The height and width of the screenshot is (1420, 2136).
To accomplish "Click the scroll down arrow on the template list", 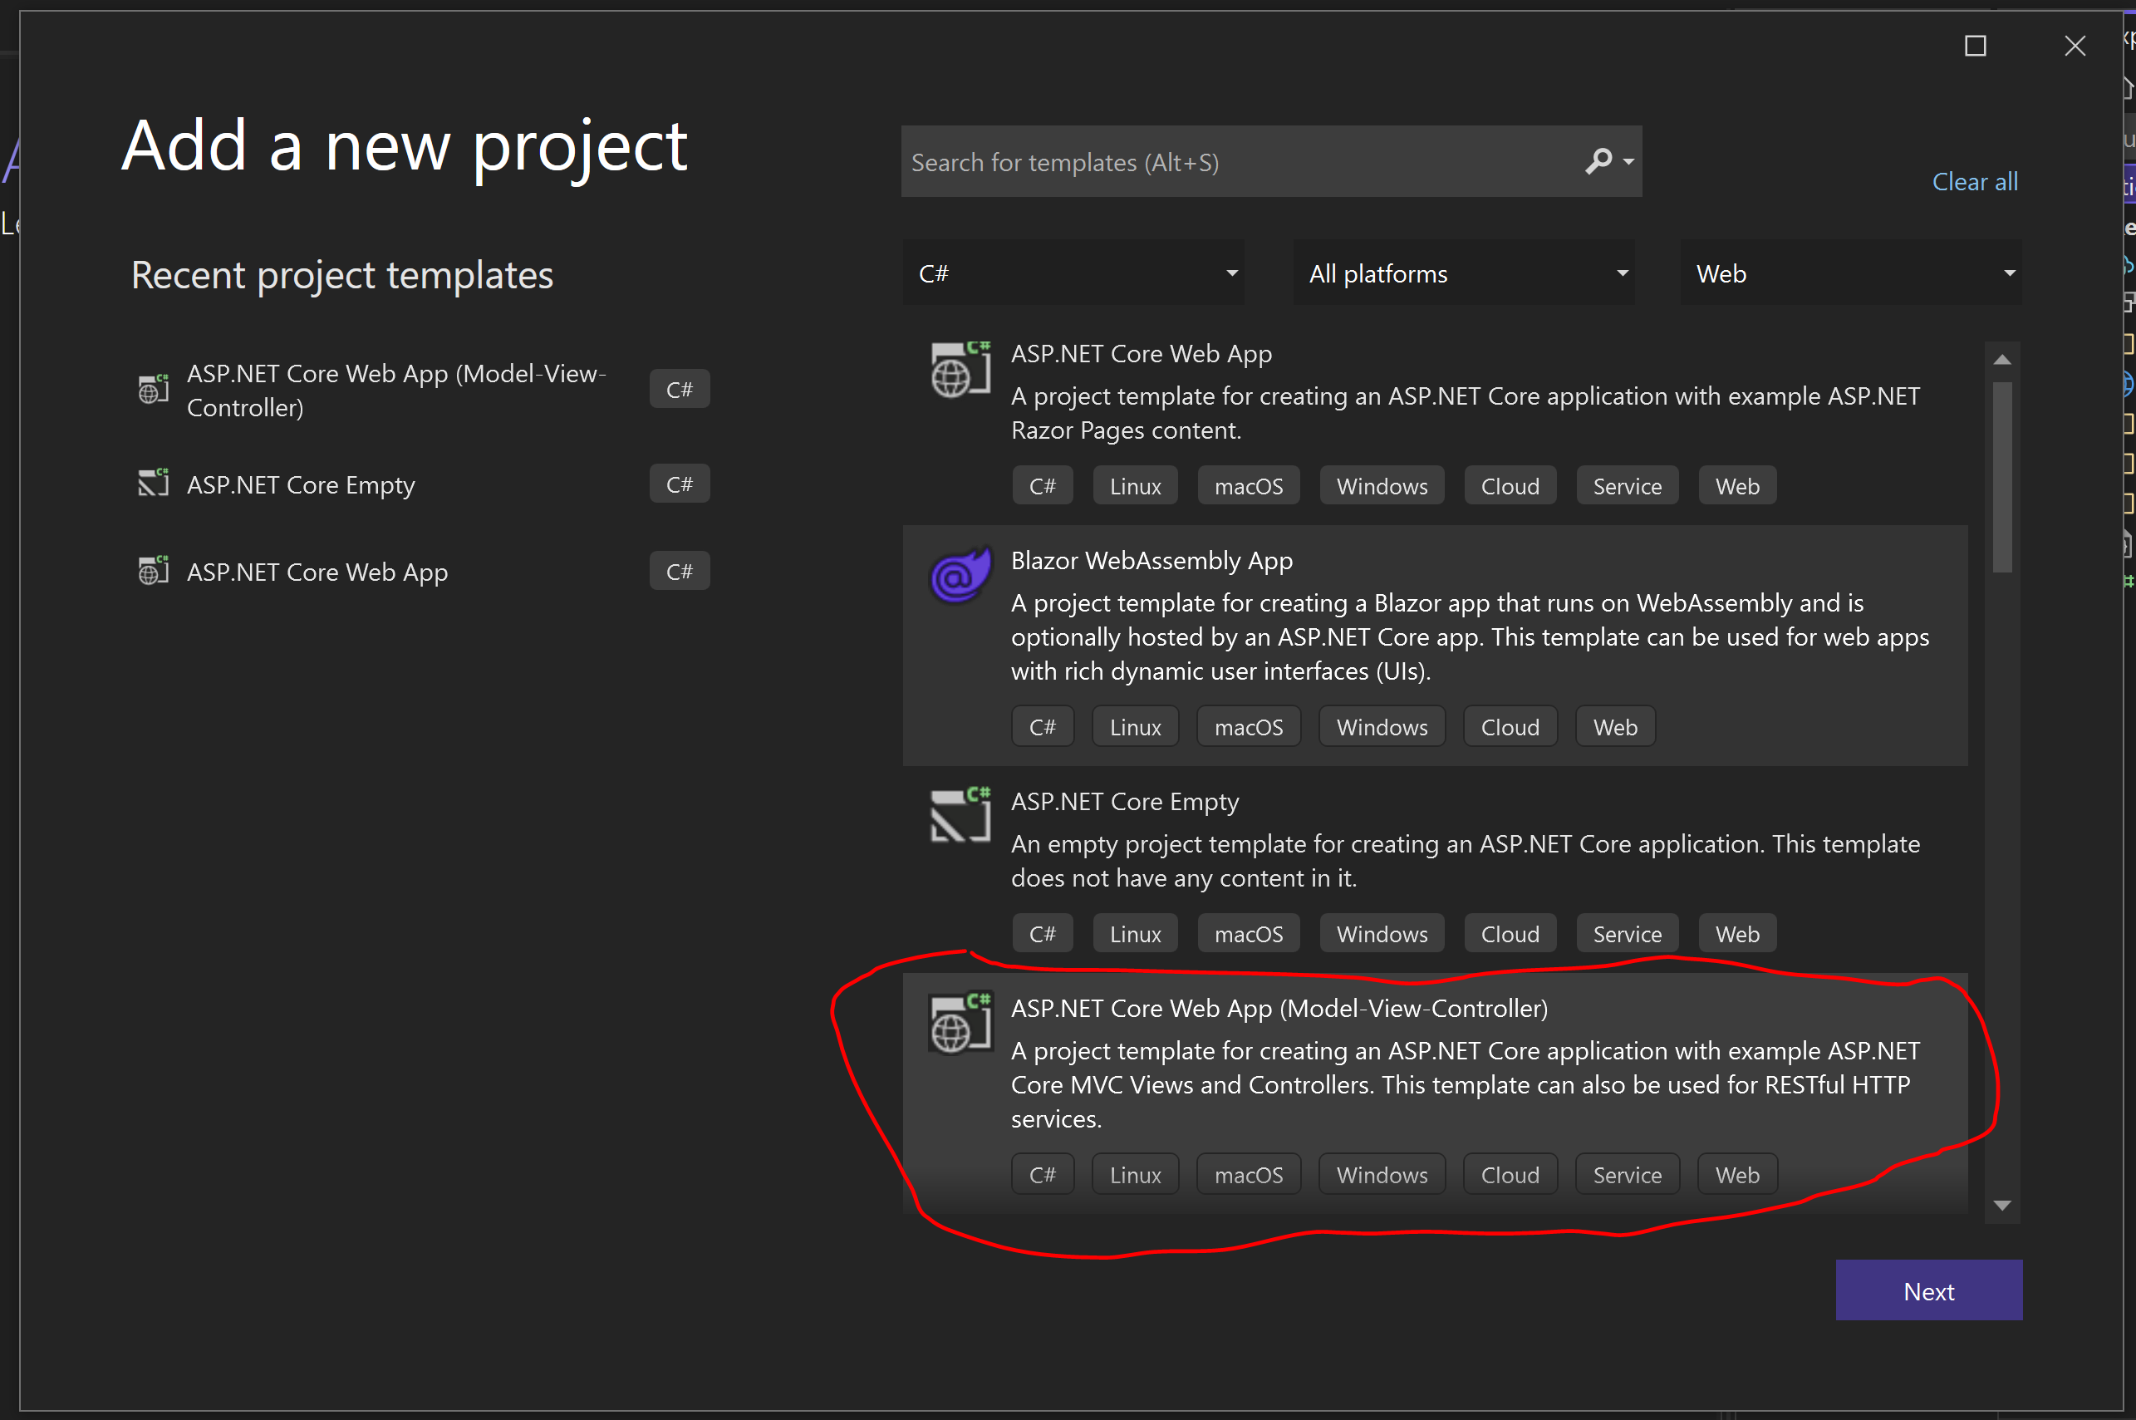I will (x=2002, y=1206).
